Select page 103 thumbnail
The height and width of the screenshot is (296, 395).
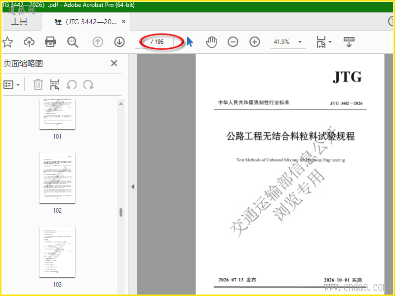pos(57,252)
